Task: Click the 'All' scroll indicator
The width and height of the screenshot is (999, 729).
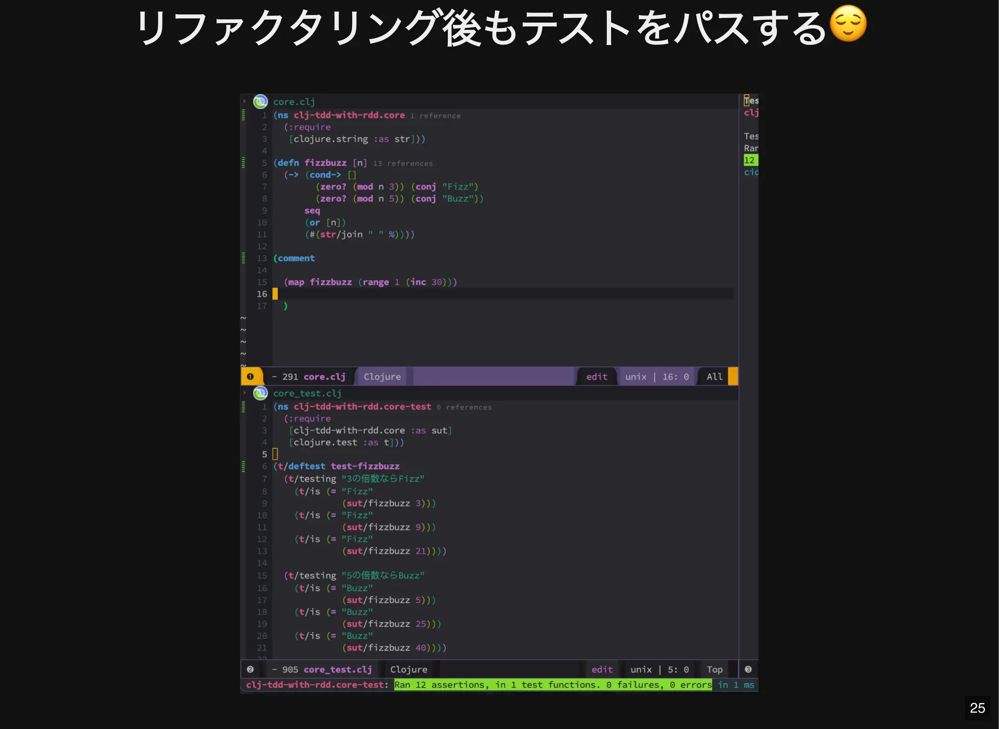Action: [715, 377]
